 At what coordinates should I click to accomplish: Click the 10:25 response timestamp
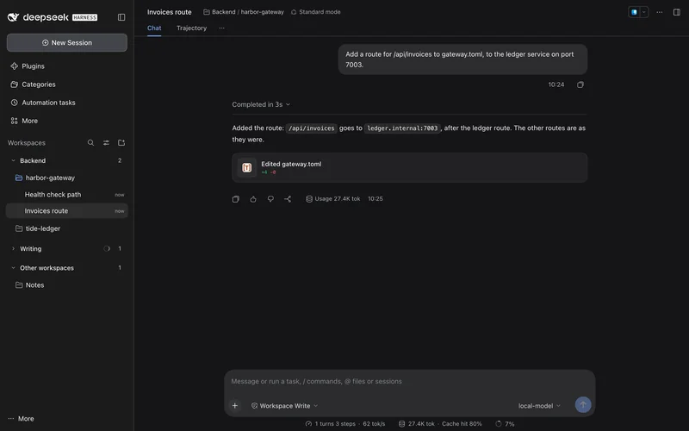coord(376,199)
